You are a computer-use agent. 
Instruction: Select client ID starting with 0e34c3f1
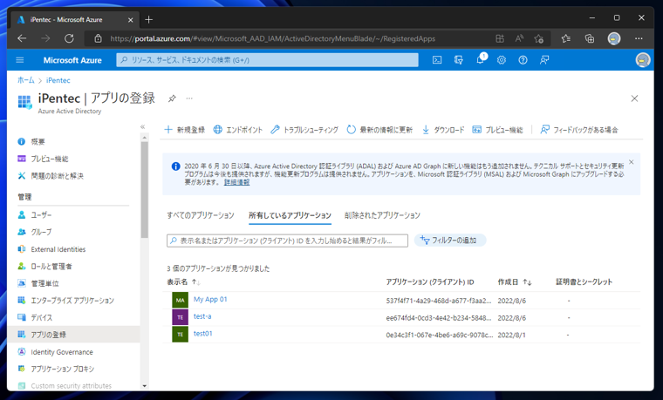(440, 335)
